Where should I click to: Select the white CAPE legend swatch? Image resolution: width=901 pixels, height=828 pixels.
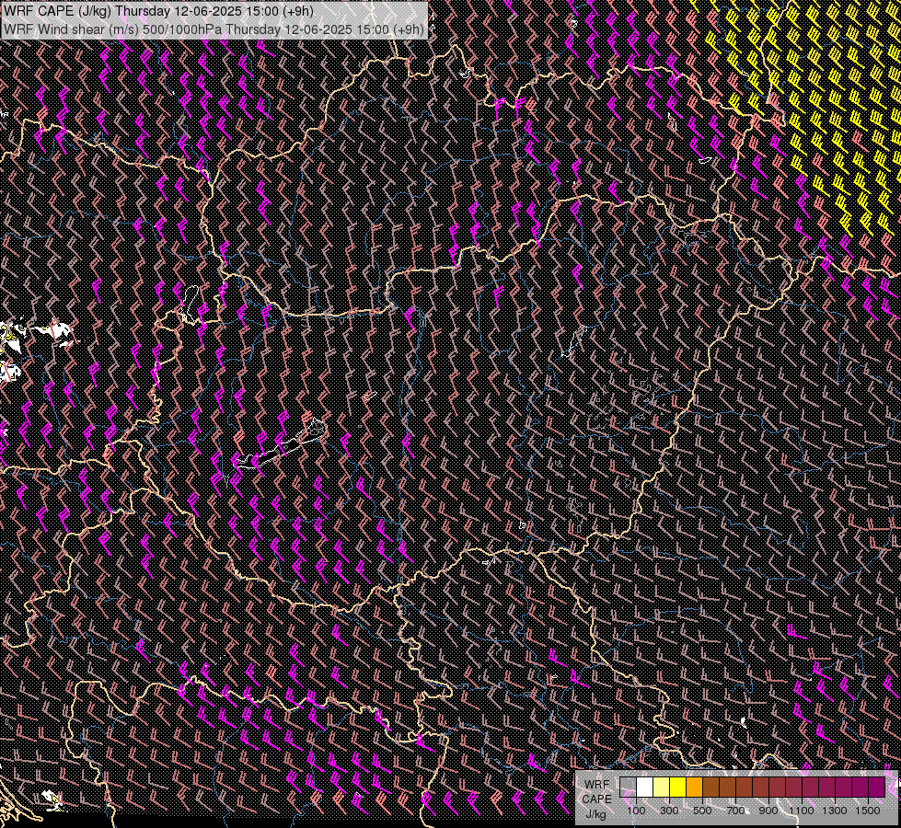(x=645, y=788)
